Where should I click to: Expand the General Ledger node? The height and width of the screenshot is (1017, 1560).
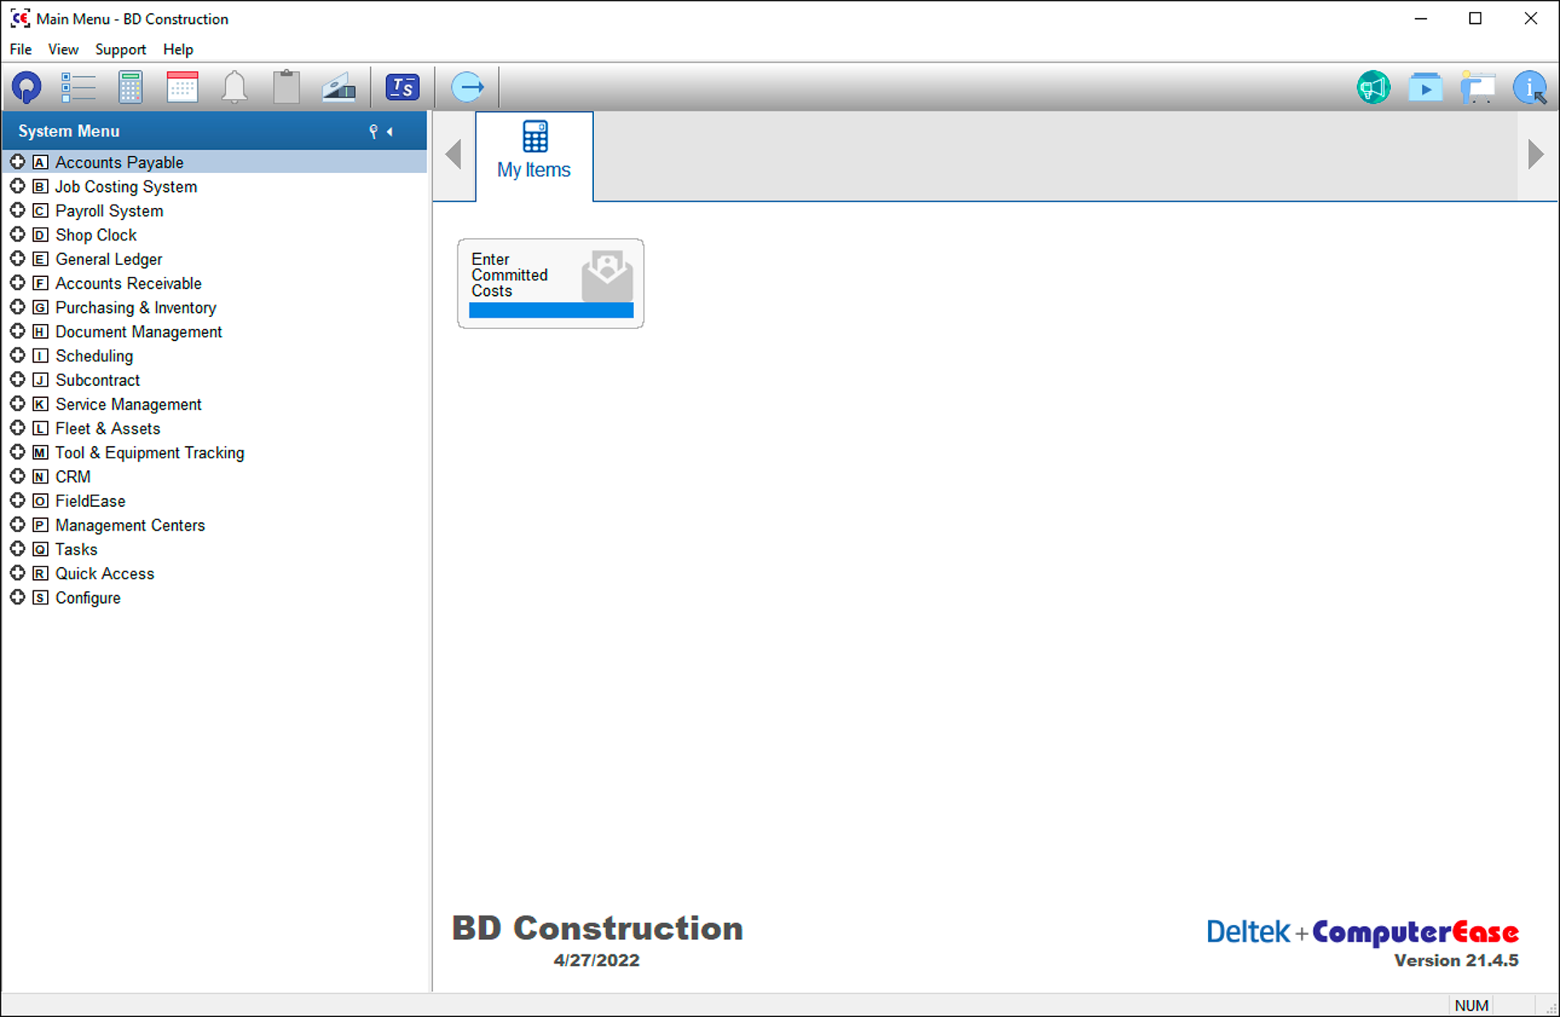tap(17, 259)
